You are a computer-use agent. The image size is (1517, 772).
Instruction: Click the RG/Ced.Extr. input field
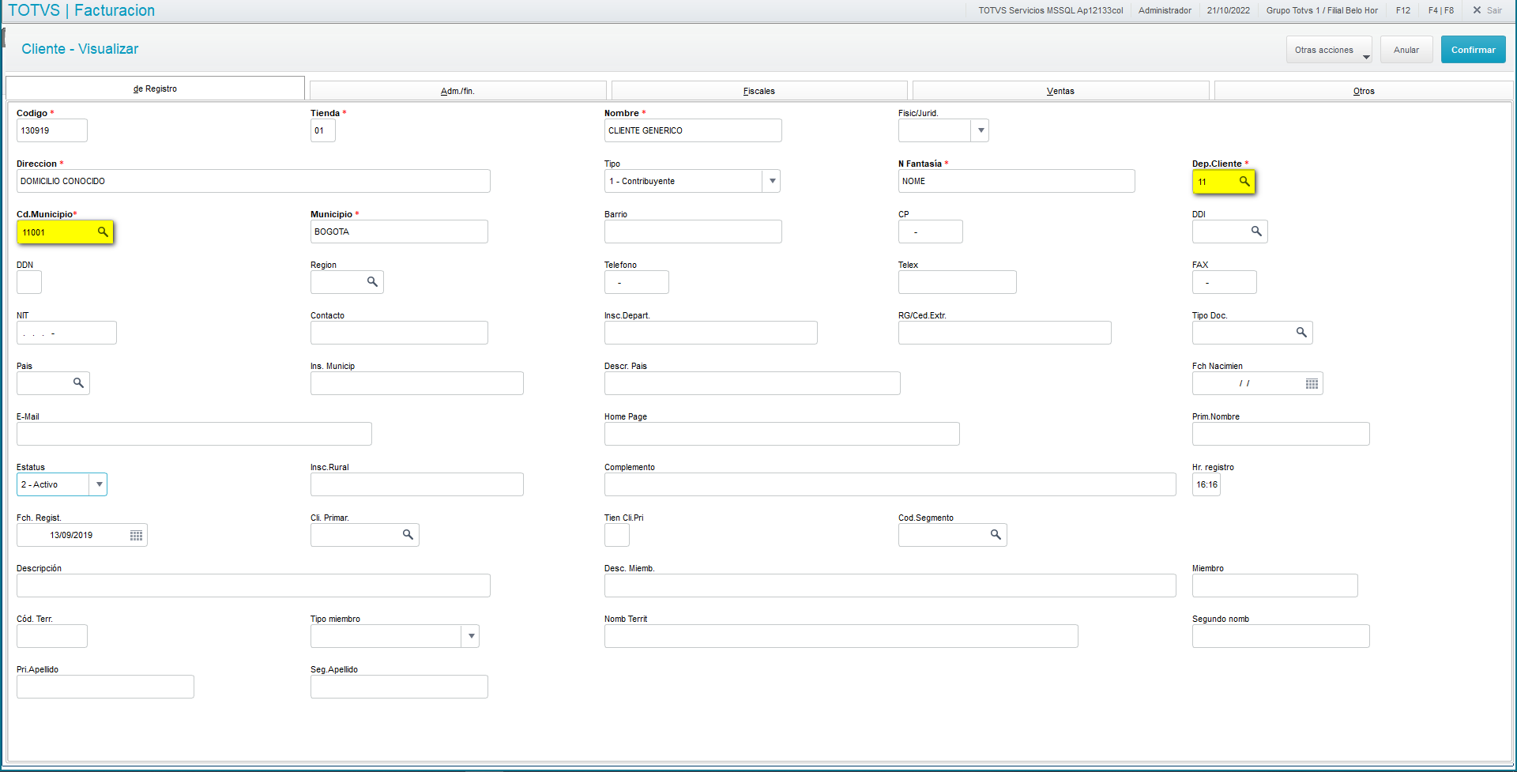coord(1005,333)
